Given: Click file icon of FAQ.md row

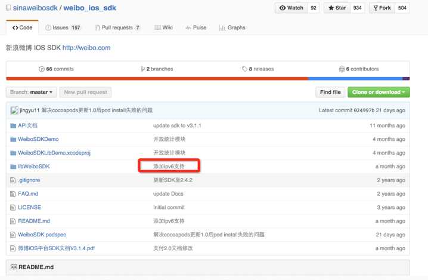Looking at the screenshot, I should 13,194.
